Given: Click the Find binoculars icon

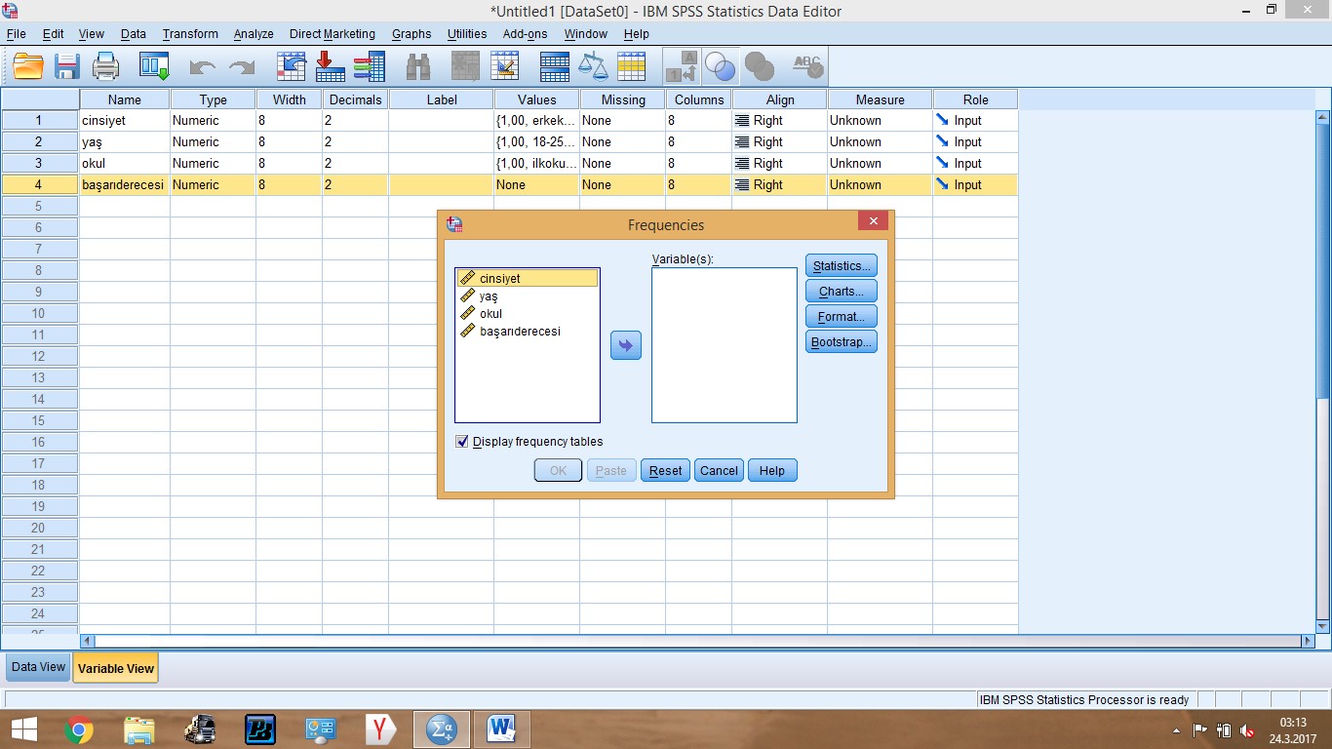Looking at the screenshot, I should (x=418, y=66).
